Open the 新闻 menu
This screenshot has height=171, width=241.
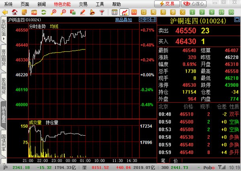tap(41, 4)
